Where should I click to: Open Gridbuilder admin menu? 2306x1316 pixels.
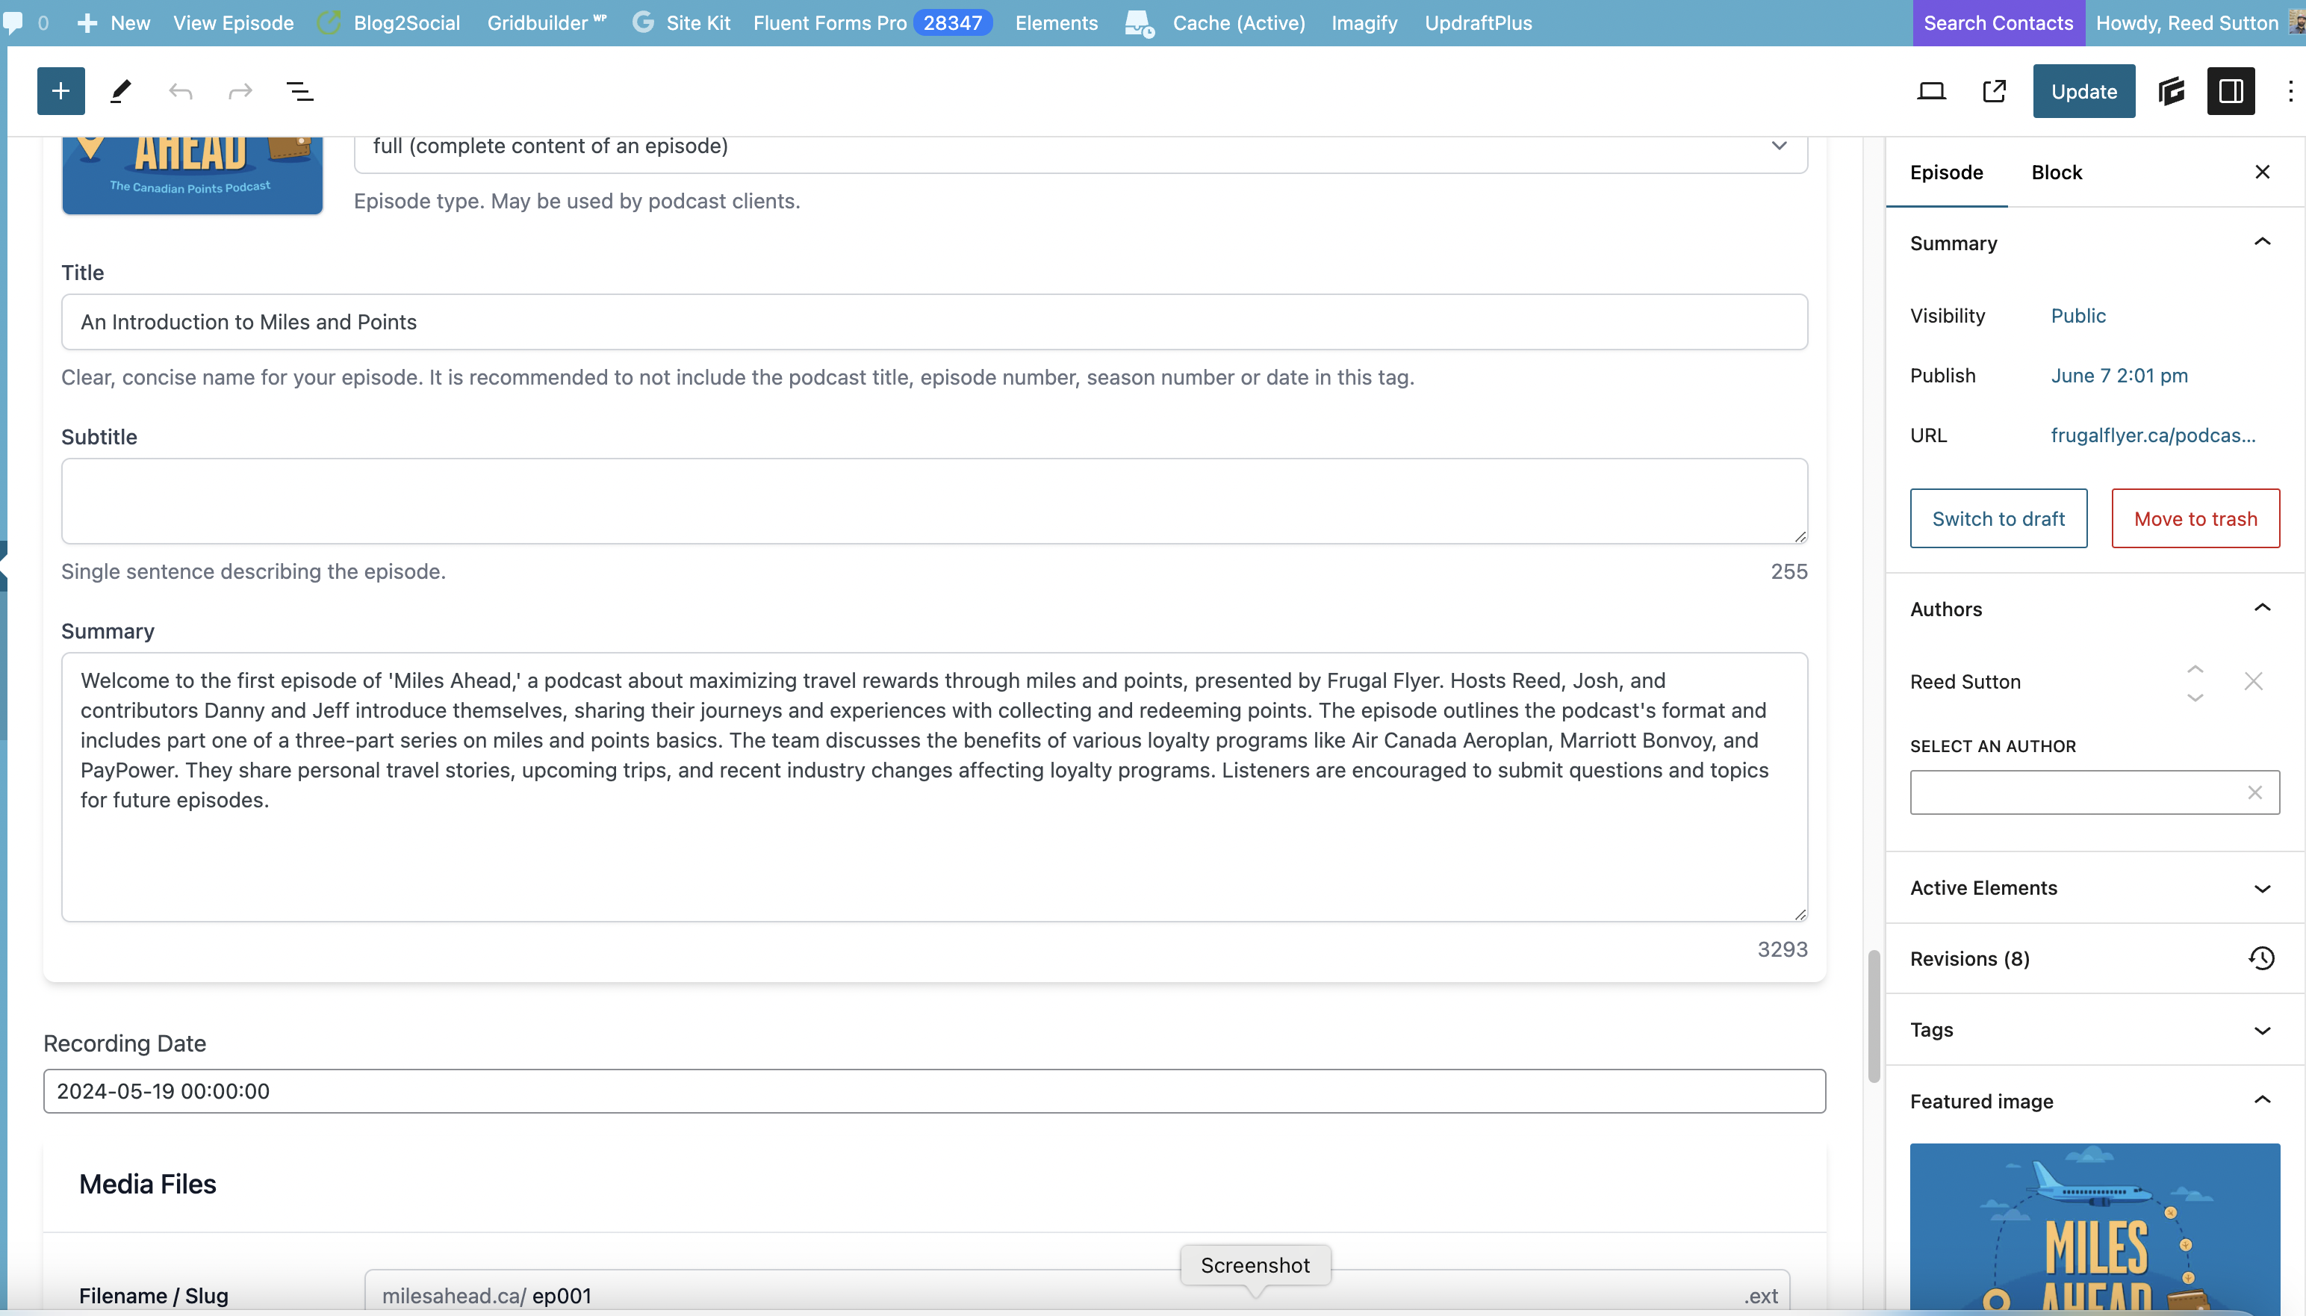click(547, 22)
